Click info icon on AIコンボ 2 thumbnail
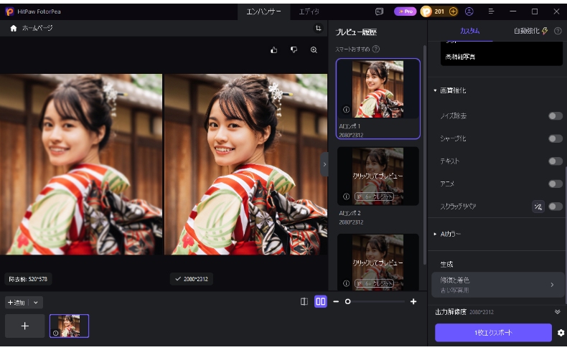 pos(346,197)
